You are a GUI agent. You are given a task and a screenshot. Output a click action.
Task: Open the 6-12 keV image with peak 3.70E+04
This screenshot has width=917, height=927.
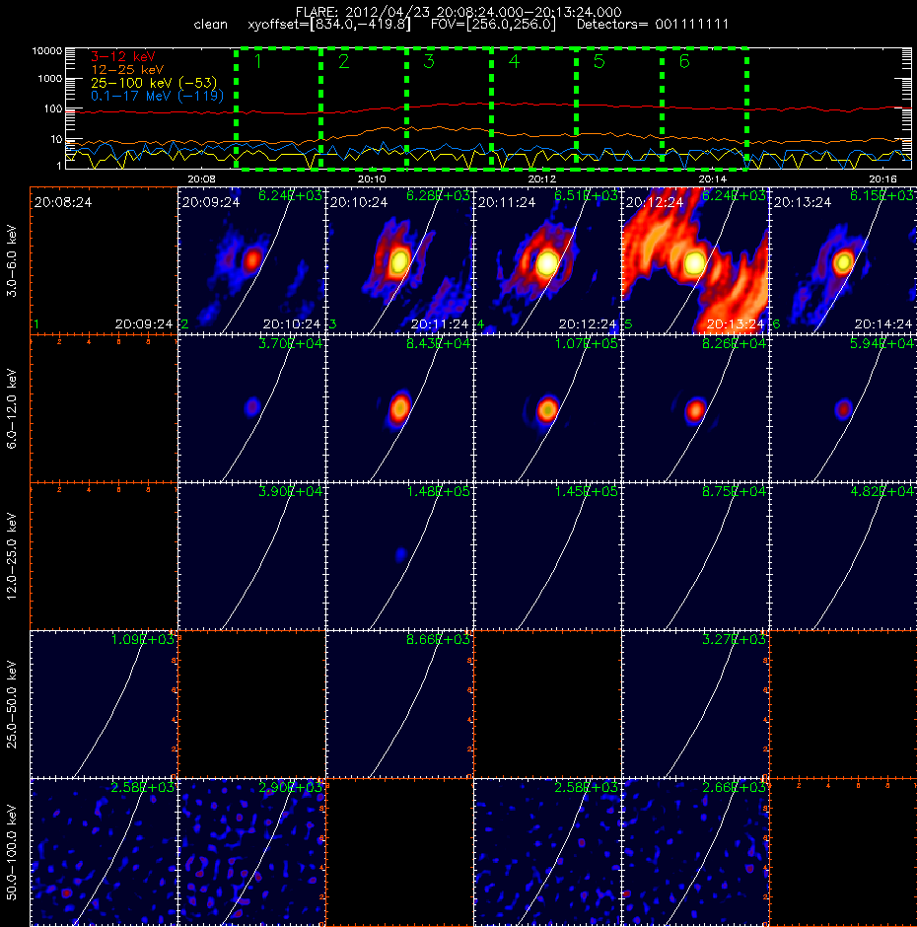(x=251, y=408)
